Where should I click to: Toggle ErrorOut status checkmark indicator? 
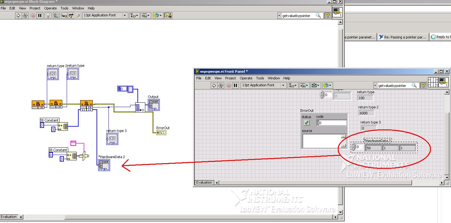click(307, 123)
